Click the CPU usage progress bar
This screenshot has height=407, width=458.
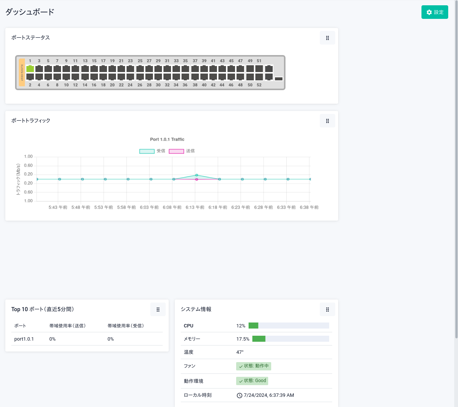pyautogui.click(x=289, y=326)
